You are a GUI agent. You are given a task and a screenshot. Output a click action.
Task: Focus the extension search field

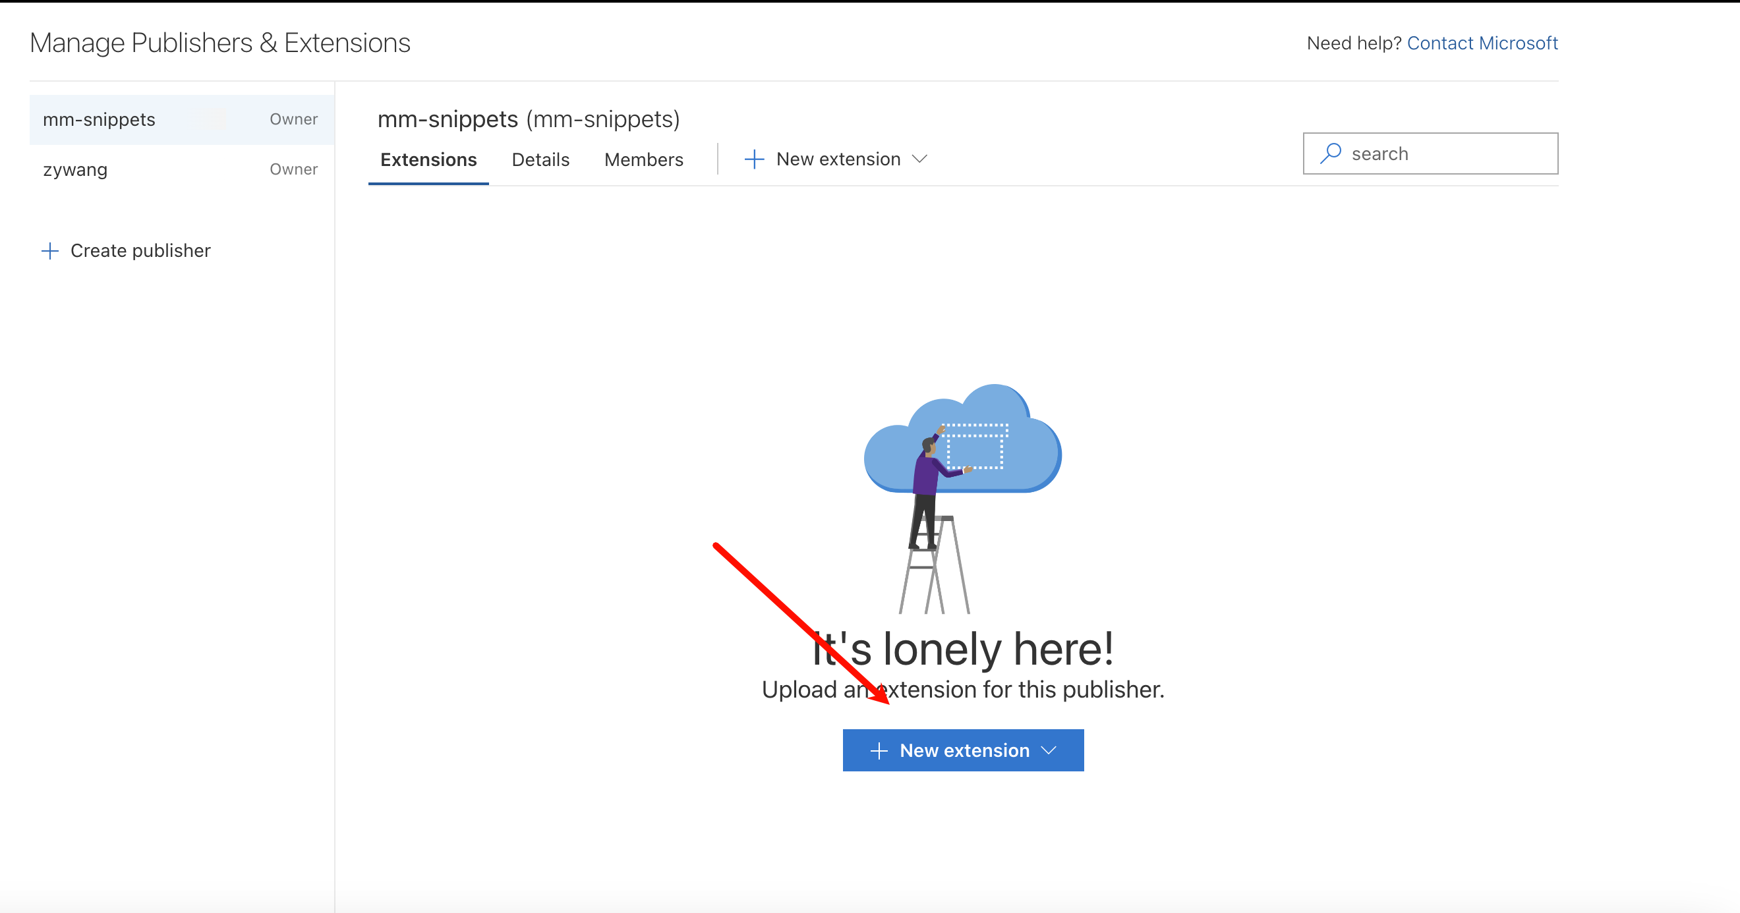click(x=1431, y=153)
